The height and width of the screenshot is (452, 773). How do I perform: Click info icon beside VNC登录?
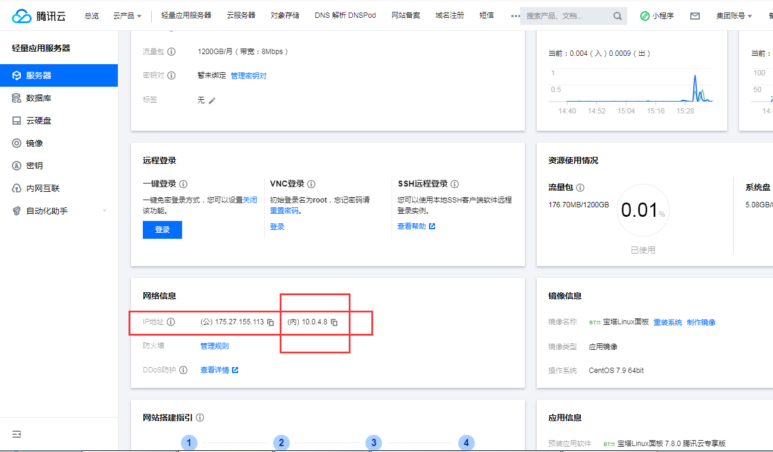pyautogui.click(x=311, y=184)
